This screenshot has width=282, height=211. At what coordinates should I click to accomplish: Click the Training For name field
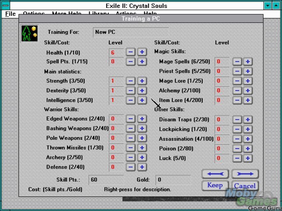click(x=131, y=32)
